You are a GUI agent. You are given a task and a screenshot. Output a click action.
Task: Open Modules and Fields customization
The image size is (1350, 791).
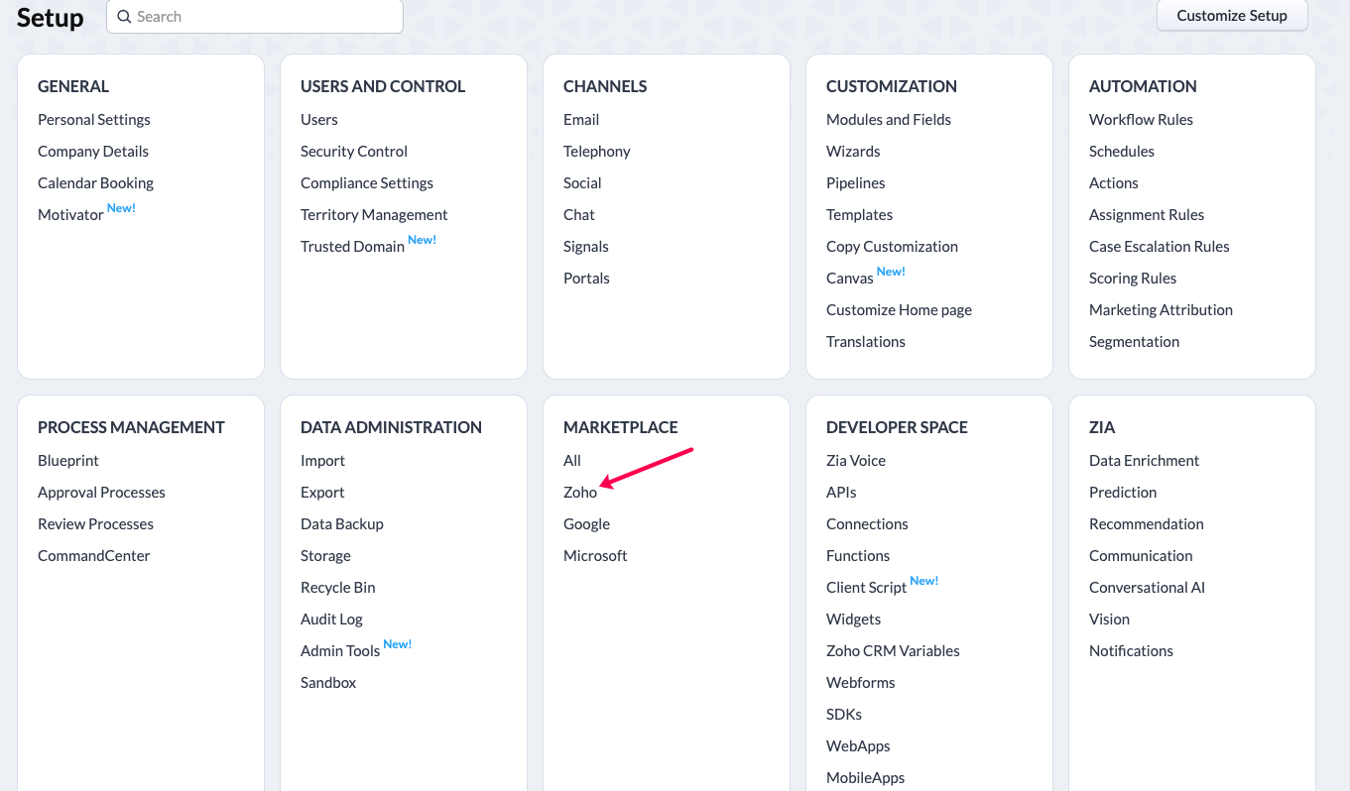click(x=889, y=120)
